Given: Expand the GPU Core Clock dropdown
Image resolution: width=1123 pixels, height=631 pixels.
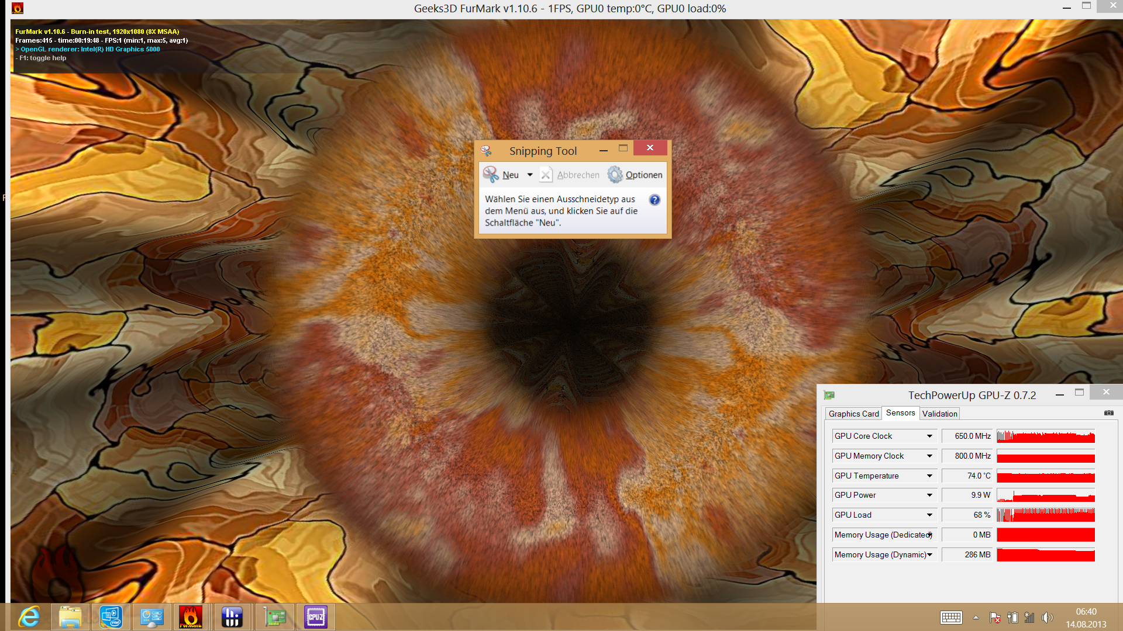Looking at the screenshot, I should coord(929,436).
